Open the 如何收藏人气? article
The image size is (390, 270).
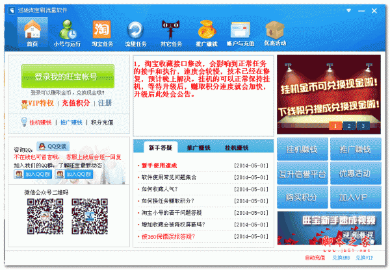coord(159,190)
